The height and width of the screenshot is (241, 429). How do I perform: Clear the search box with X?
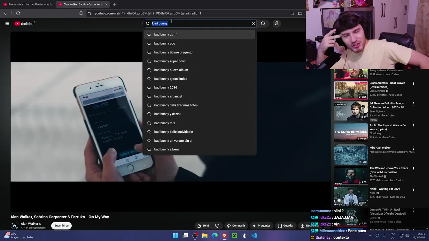tap(253, 23)
